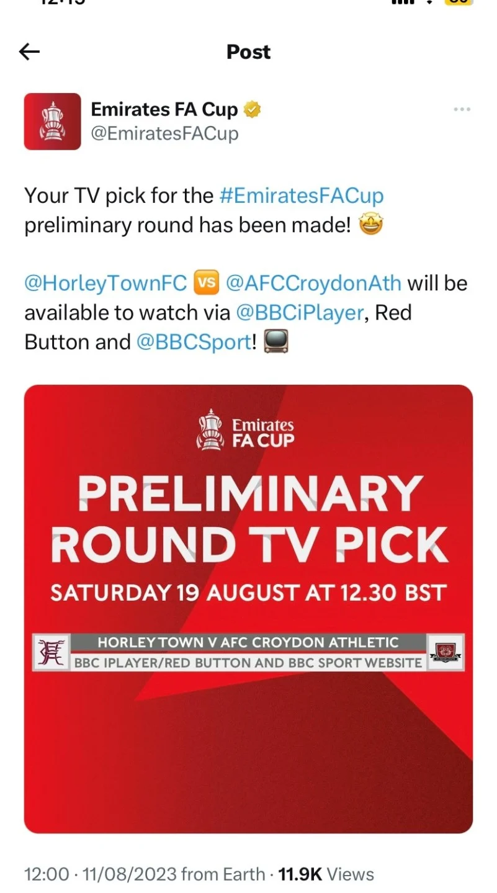Open the @EmiratesFACup handle
Image resolution: width=497 pixels, height=893 pixels.
[164, 133]
